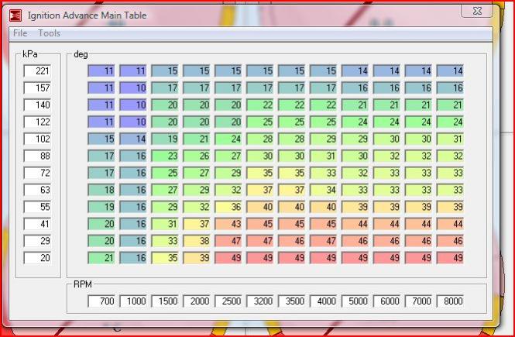Select the cell with value 36
Image resolution: width=515 pixels, height=337 pixels.
tap(228, 206)
